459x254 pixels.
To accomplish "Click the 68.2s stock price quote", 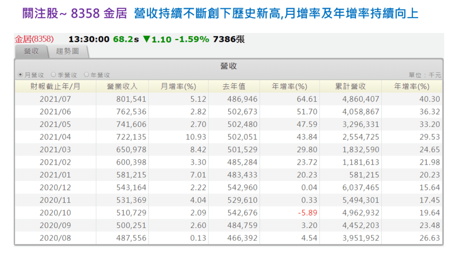I will point(126,39).
